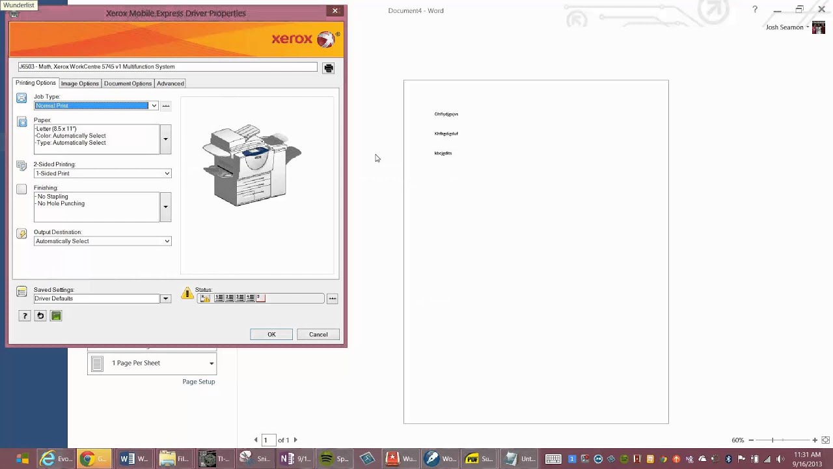The height and width of the screenshot is (469, 833).
Task: Click the Zoom to Page icon
Action: pyautogui.click(x=825, y=440)
